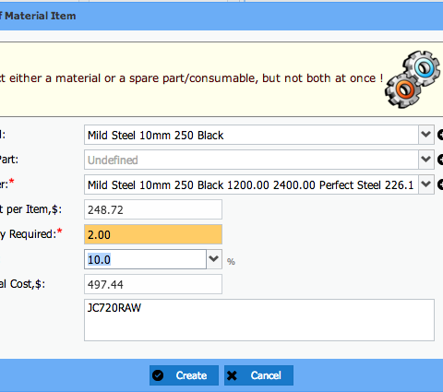Click plus icon beside the supplier dropdown

coord(440,184)
